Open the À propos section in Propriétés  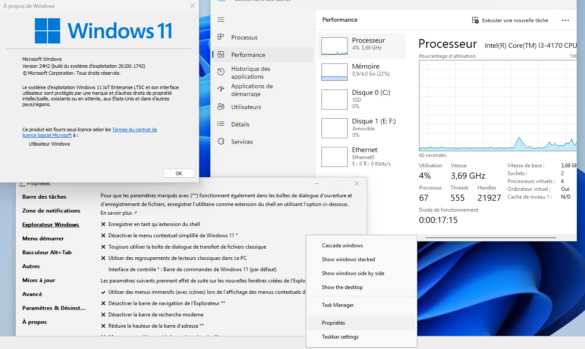[34, 322]
